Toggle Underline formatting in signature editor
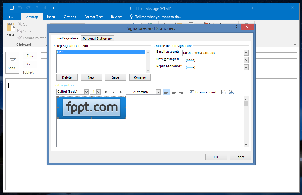The image size is (302, 195). pos(121,92)
